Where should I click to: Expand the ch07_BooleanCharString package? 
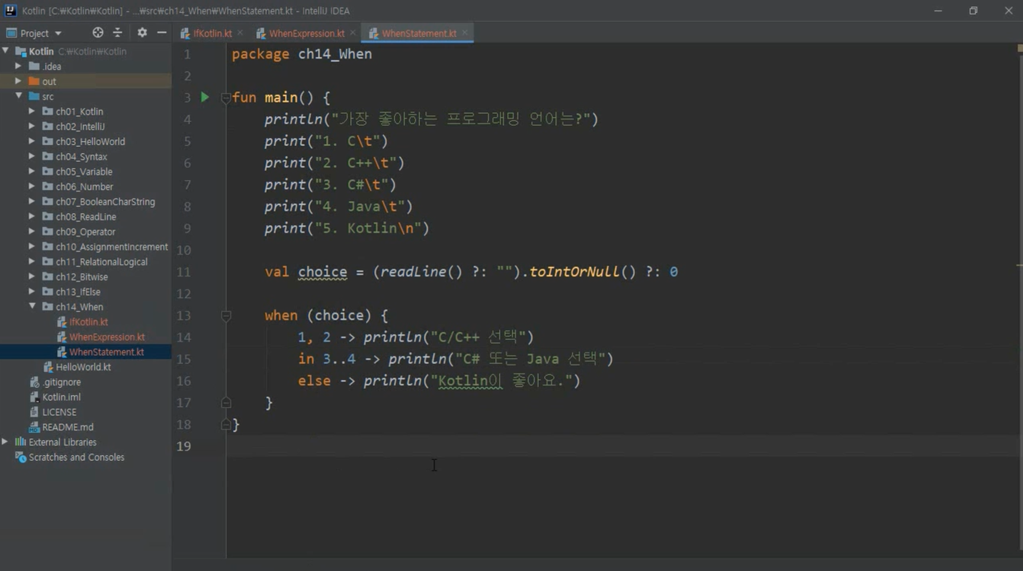click(x=32, y=201)
